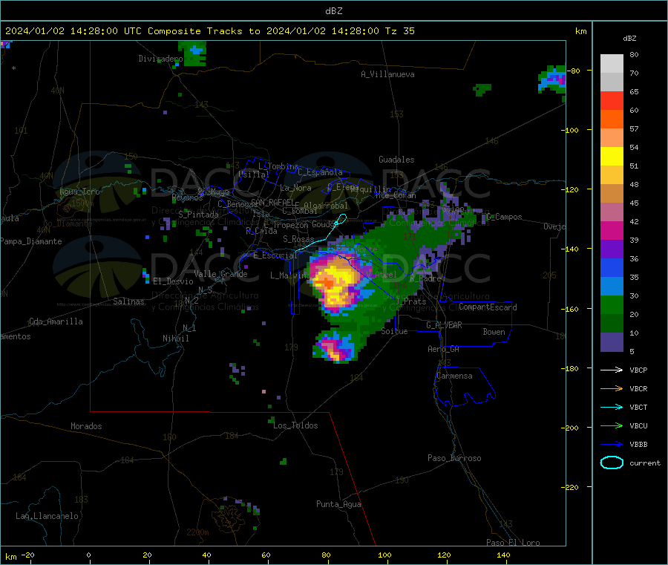Screen dimensions: 668x565
Task: Click the Bowen label
Action: coord(494,332)
